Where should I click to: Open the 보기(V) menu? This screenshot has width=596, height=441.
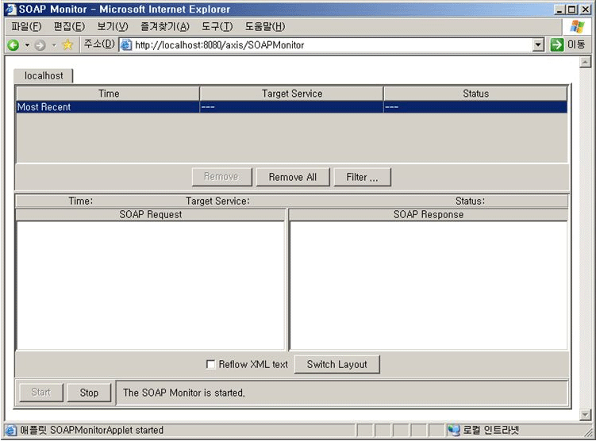113,27
